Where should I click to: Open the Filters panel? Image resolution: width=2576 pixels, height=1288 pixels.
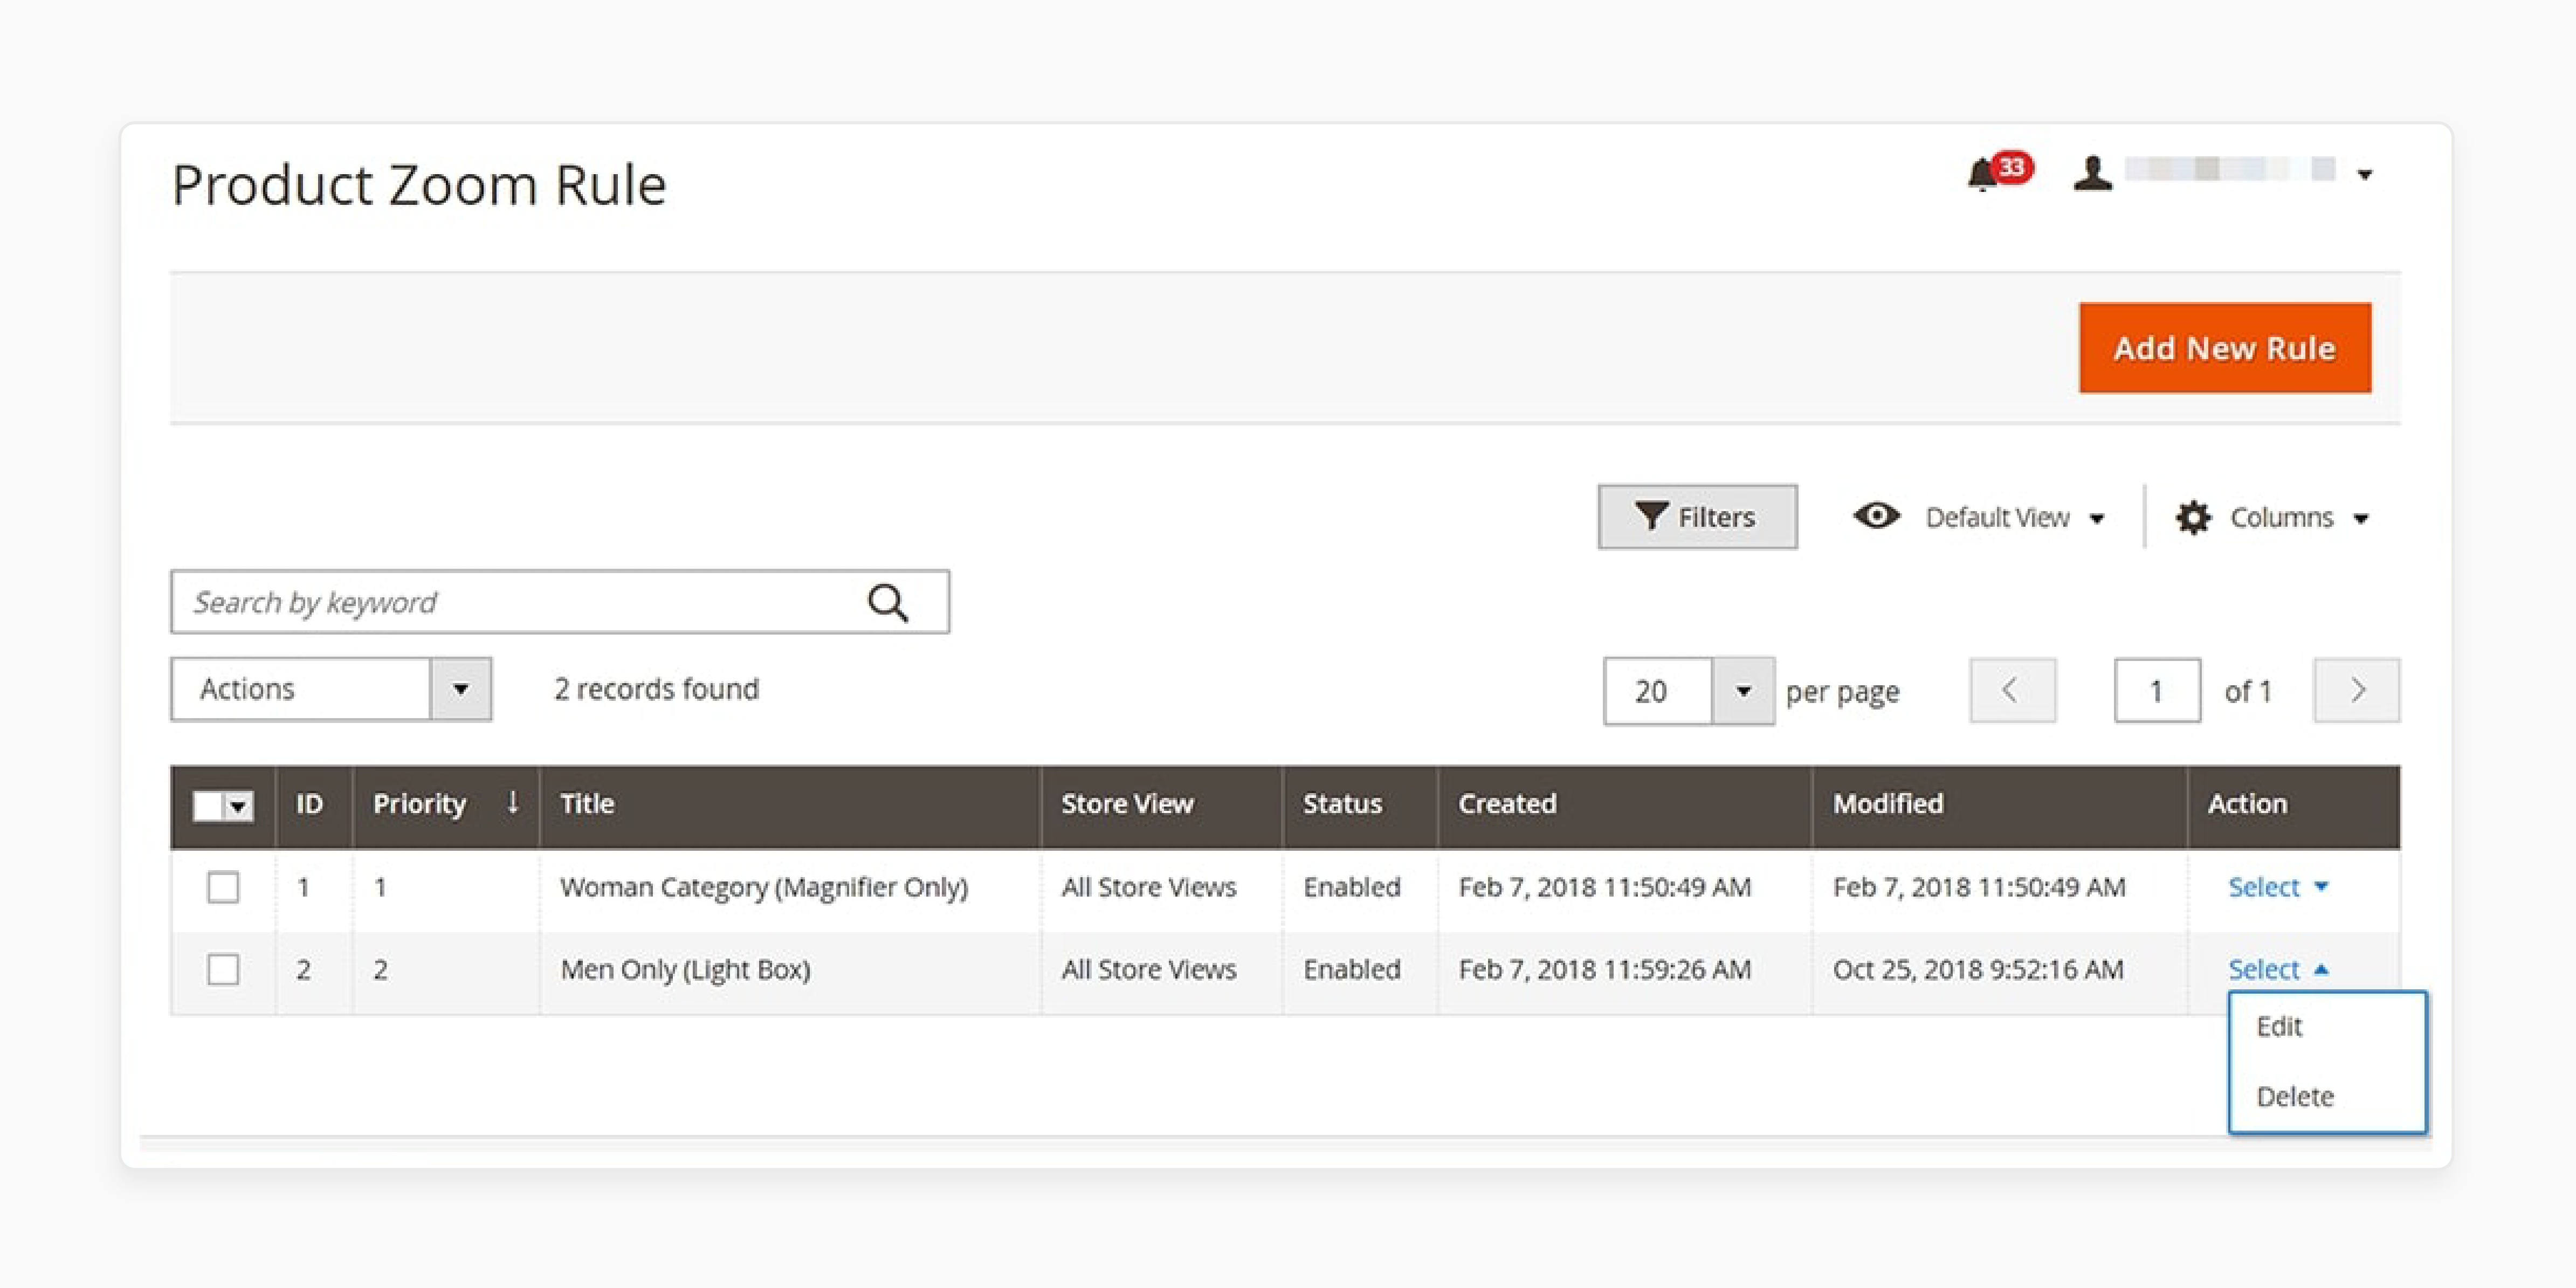click(x=1697, y=517)
